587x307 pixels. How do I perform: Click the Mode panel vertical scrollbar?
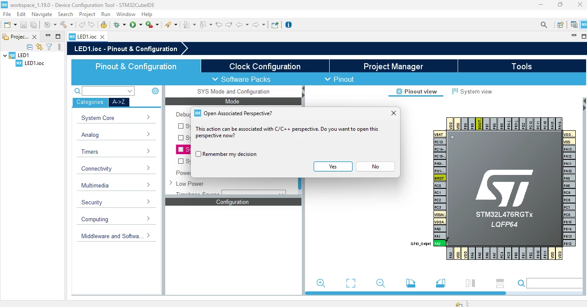pos(300,183)
